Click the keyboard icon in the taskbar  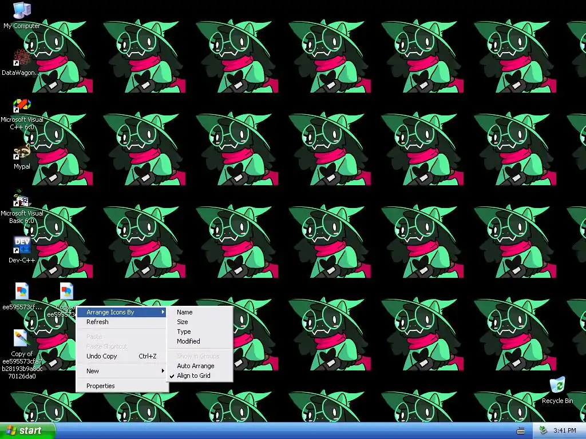pyautogui.click(x=521, y=431)
